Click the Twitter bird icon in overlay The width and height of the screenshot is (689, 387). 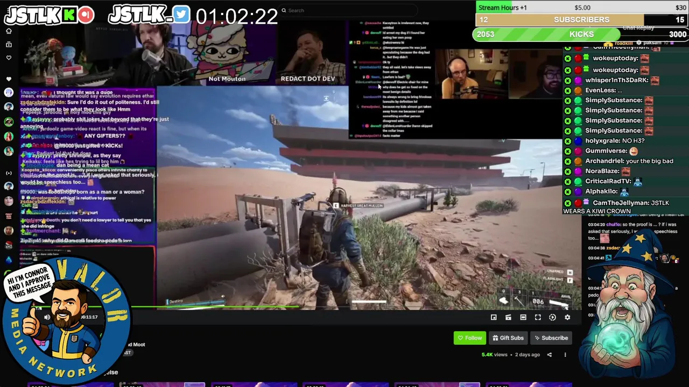point(181,15)
